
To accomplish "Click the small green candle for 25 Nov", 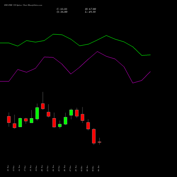I will 60,125.
